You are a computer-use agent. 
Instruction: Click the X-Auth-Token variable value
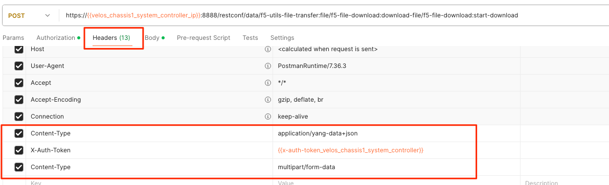(x=350, y=150)
